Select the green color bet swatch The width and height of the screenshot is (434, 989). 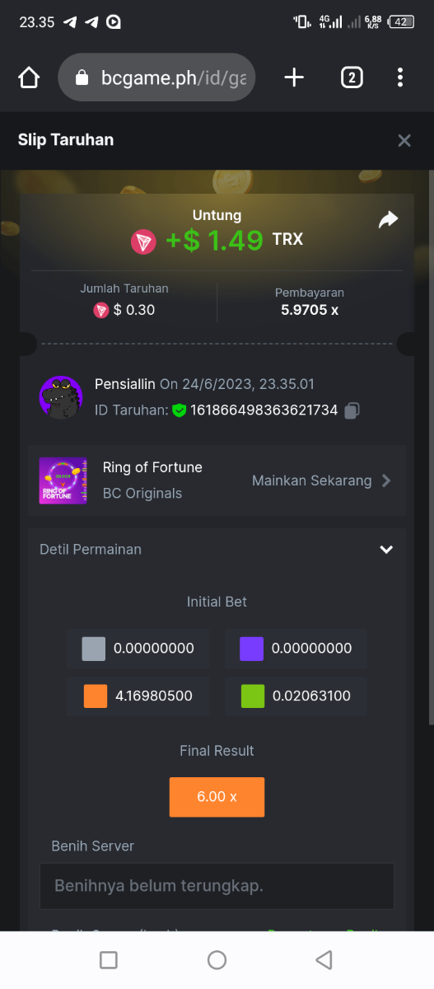point(252,696)
